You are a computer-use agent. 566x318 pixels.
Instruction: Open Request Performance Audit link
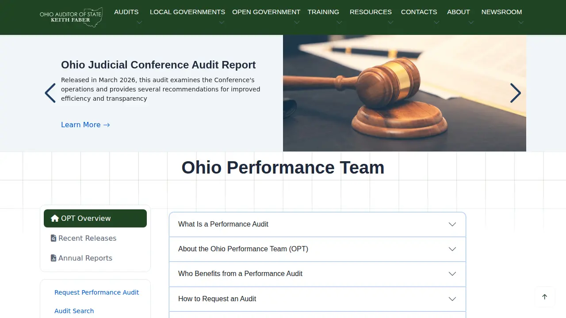(96, 292)
